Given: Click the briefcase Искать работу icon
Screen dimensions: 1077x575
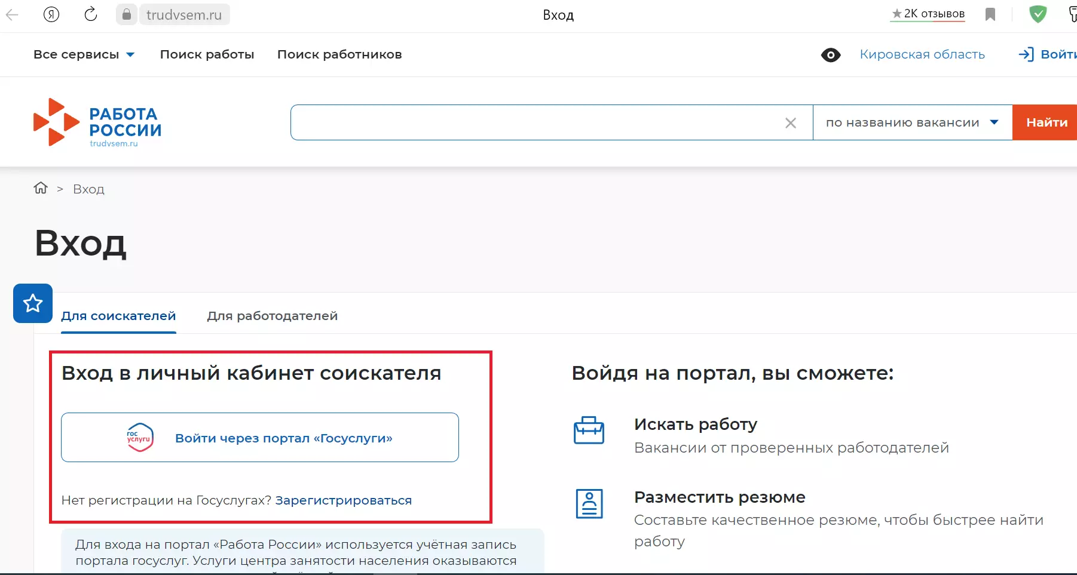Looking at the screenshot, I should pyautogui.click(x=589, y=430).
